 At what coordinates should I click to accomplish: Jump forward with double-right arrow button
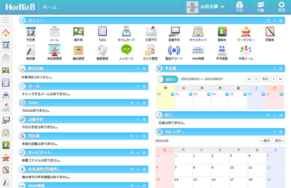[x=280, y=79]
